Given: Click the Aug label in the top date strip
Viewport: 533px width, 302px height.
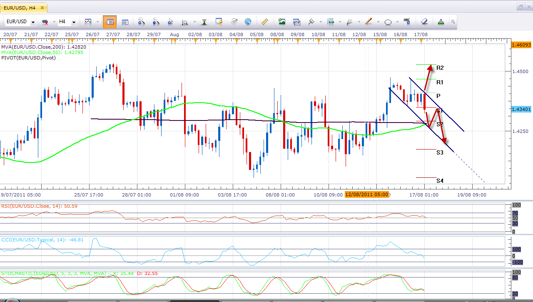Looking at the screenshot, I should coord(174,34).
